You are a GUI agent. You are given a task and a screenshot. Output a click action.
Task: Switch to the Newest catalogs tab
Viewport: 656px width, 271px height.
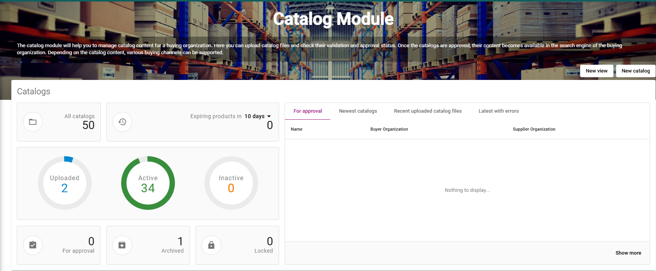[x=358, y=111]
